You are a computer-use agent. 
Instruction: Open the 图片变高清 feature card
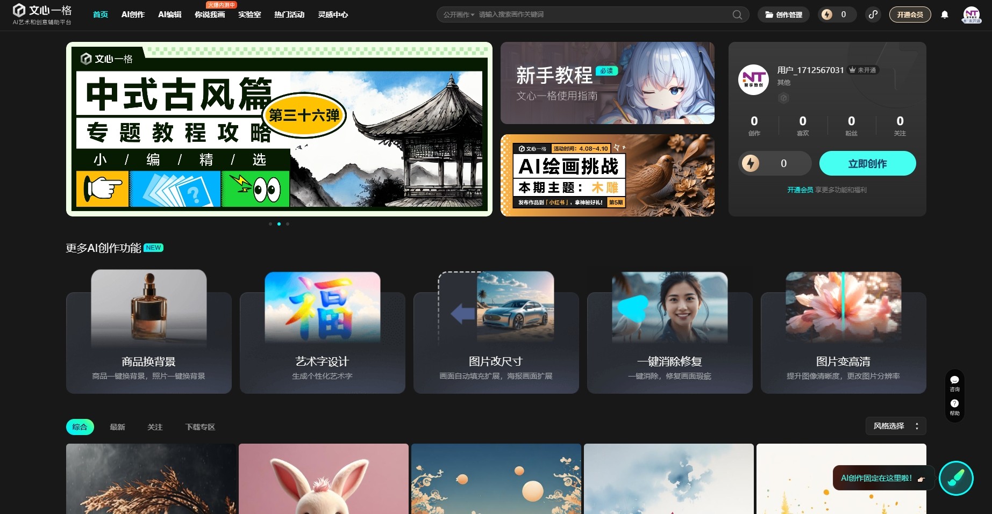click(844, 332)
